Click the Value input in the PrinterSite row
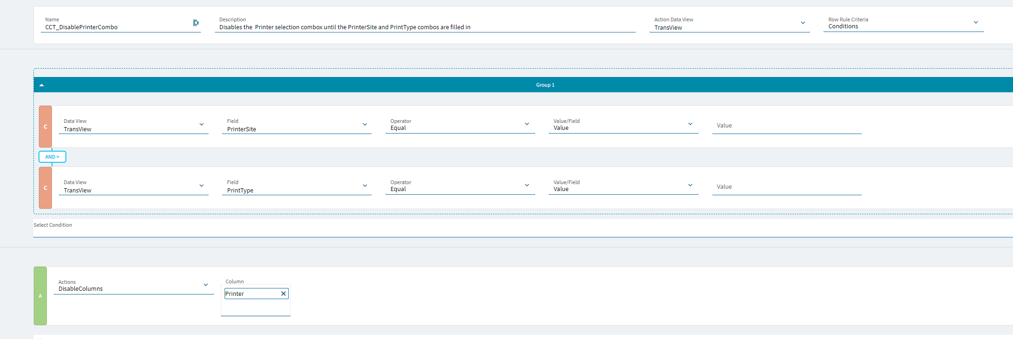 (x=787, y=126)
